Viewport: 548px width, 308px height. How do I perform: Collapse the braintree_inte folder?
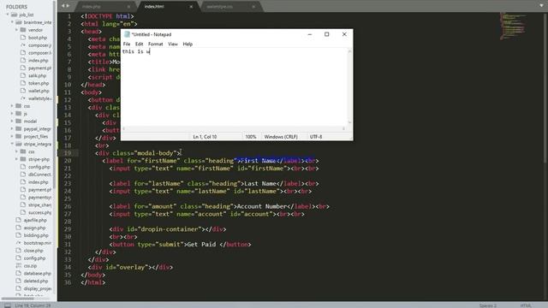(12, 22)
